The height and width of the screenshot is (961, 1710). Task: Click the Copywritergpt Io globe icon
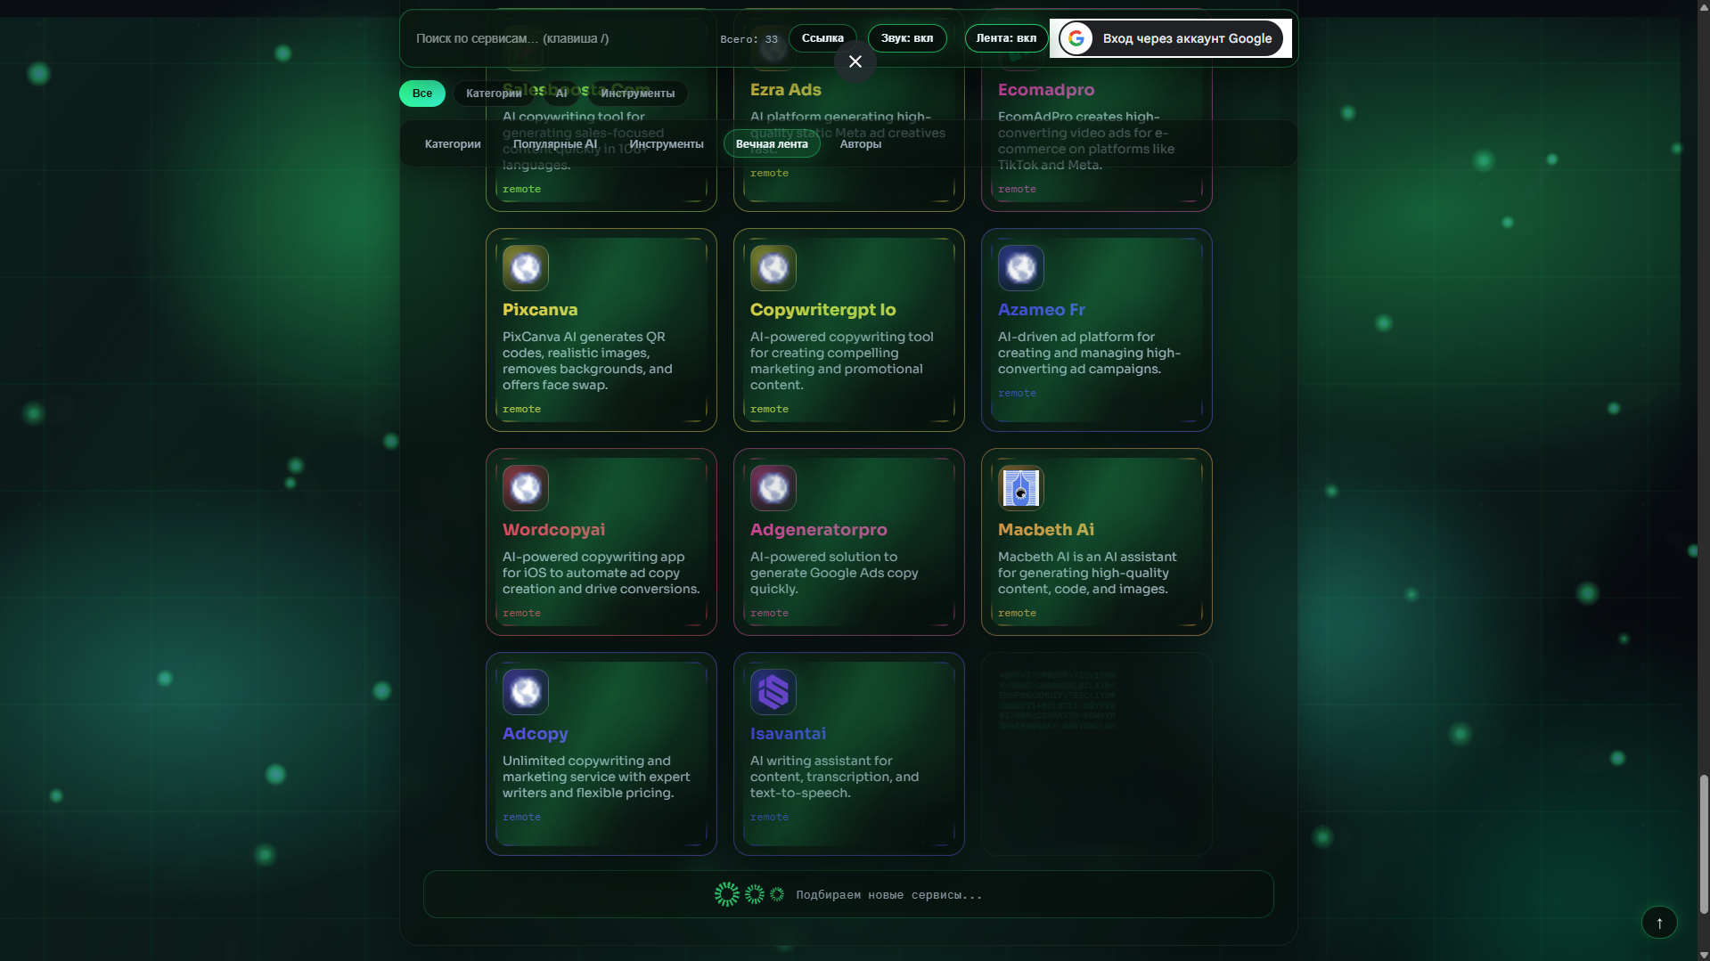click(773, 267)
